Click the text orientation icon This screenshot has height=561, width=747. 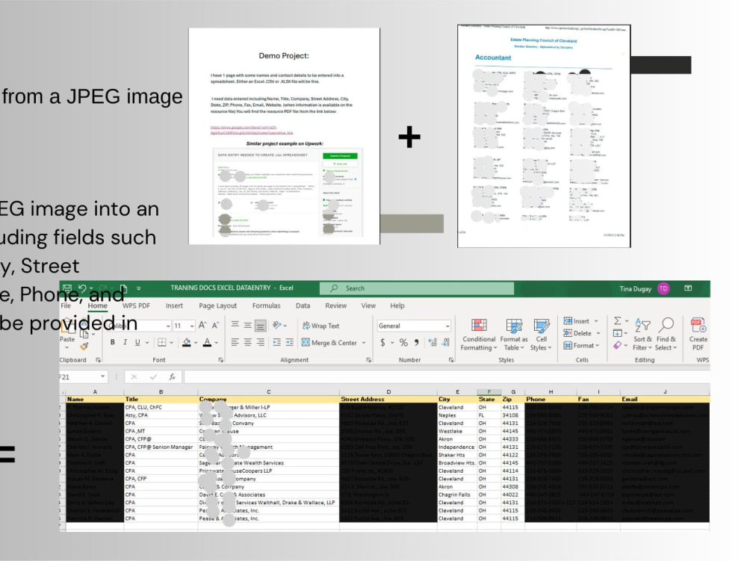click(276, 326)
